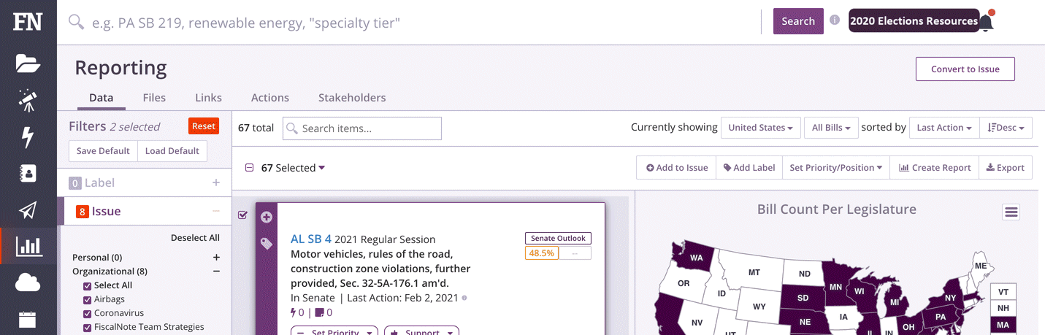Switch to the Files tab
The width and height of the screenshot is (1045, 335).
tap(154, 98)
